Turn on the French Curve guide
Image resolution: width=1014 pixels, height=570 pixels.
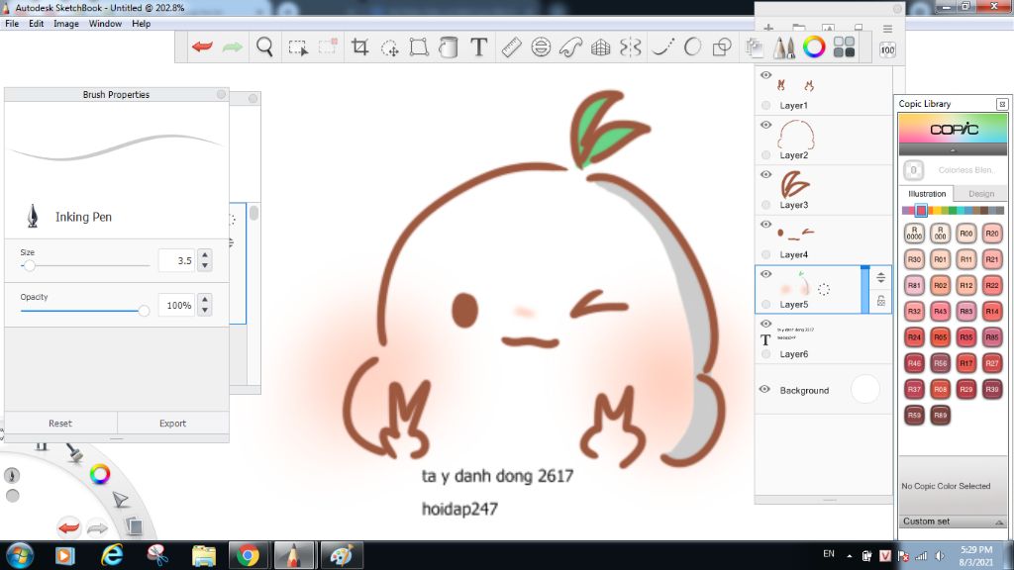pos(571,47)
